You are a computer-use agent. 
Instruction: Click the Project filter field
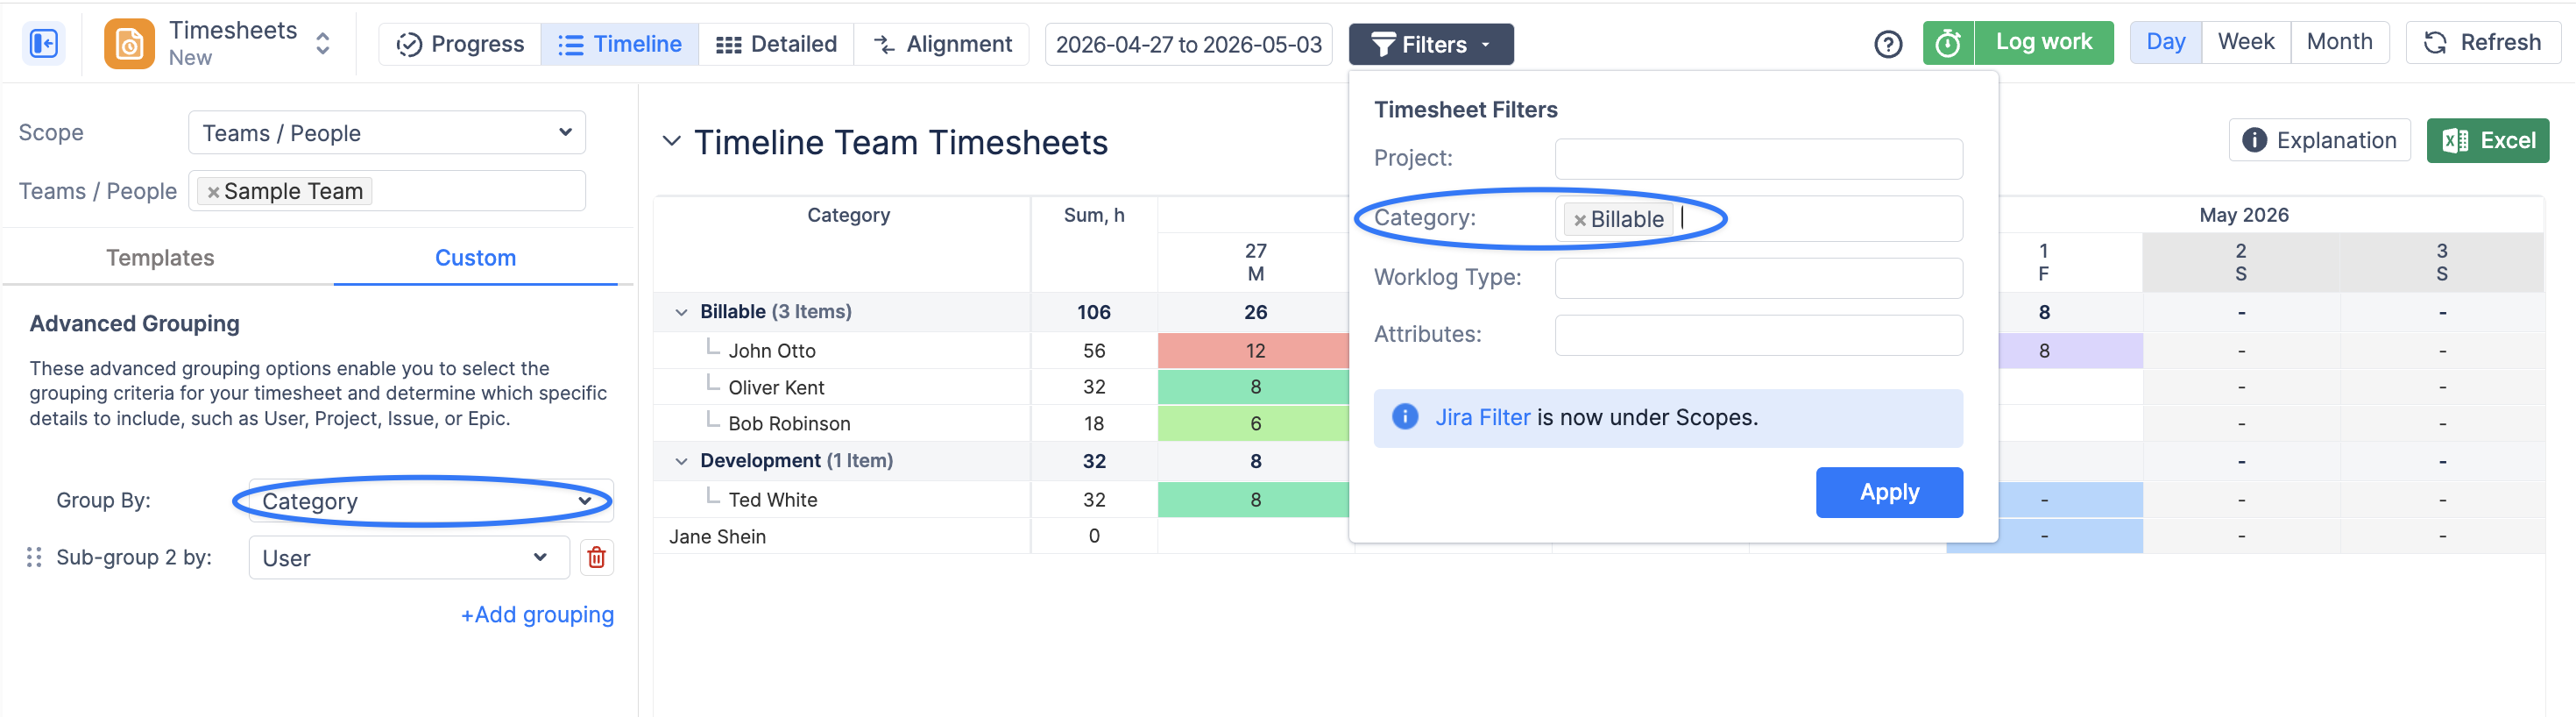tap(1758, 159)
